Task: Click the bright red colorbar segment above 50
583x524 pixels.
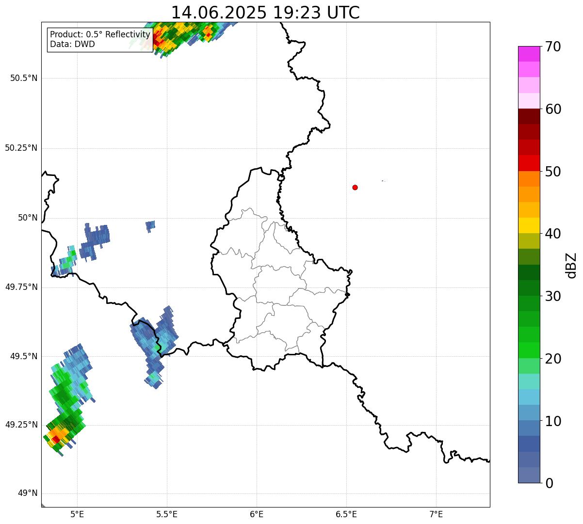Action: (x=529, y=163)
